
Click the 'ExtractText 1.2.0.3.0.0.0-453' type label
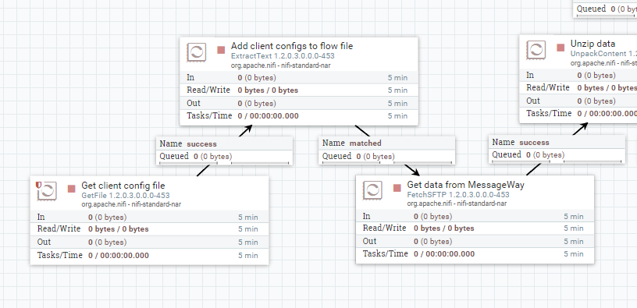(283, 56)
